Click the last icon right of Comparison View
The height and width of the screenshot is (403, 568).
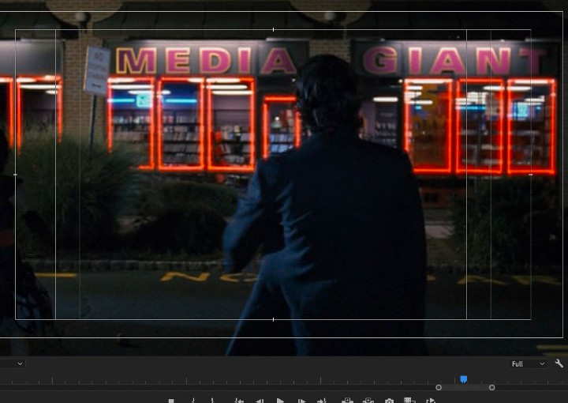(x=431, y=401)
